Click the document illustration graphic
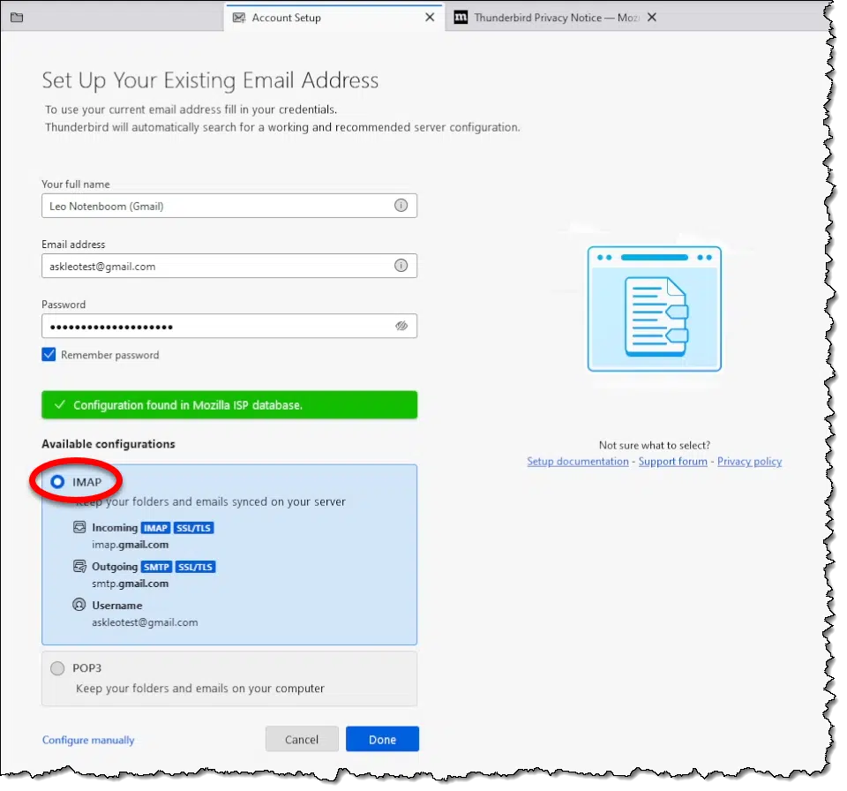 tap(654, 309)
